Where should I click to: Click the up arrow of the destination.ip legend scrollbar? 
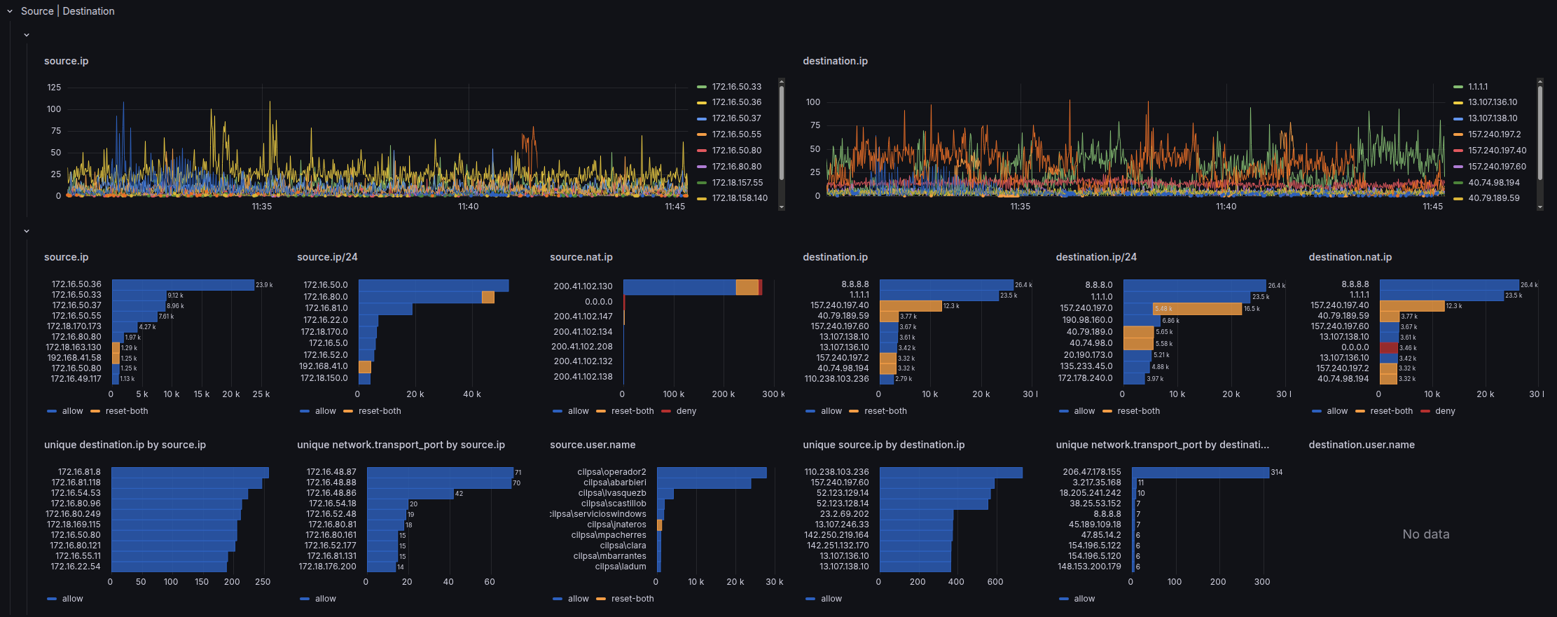[1539, 81]
